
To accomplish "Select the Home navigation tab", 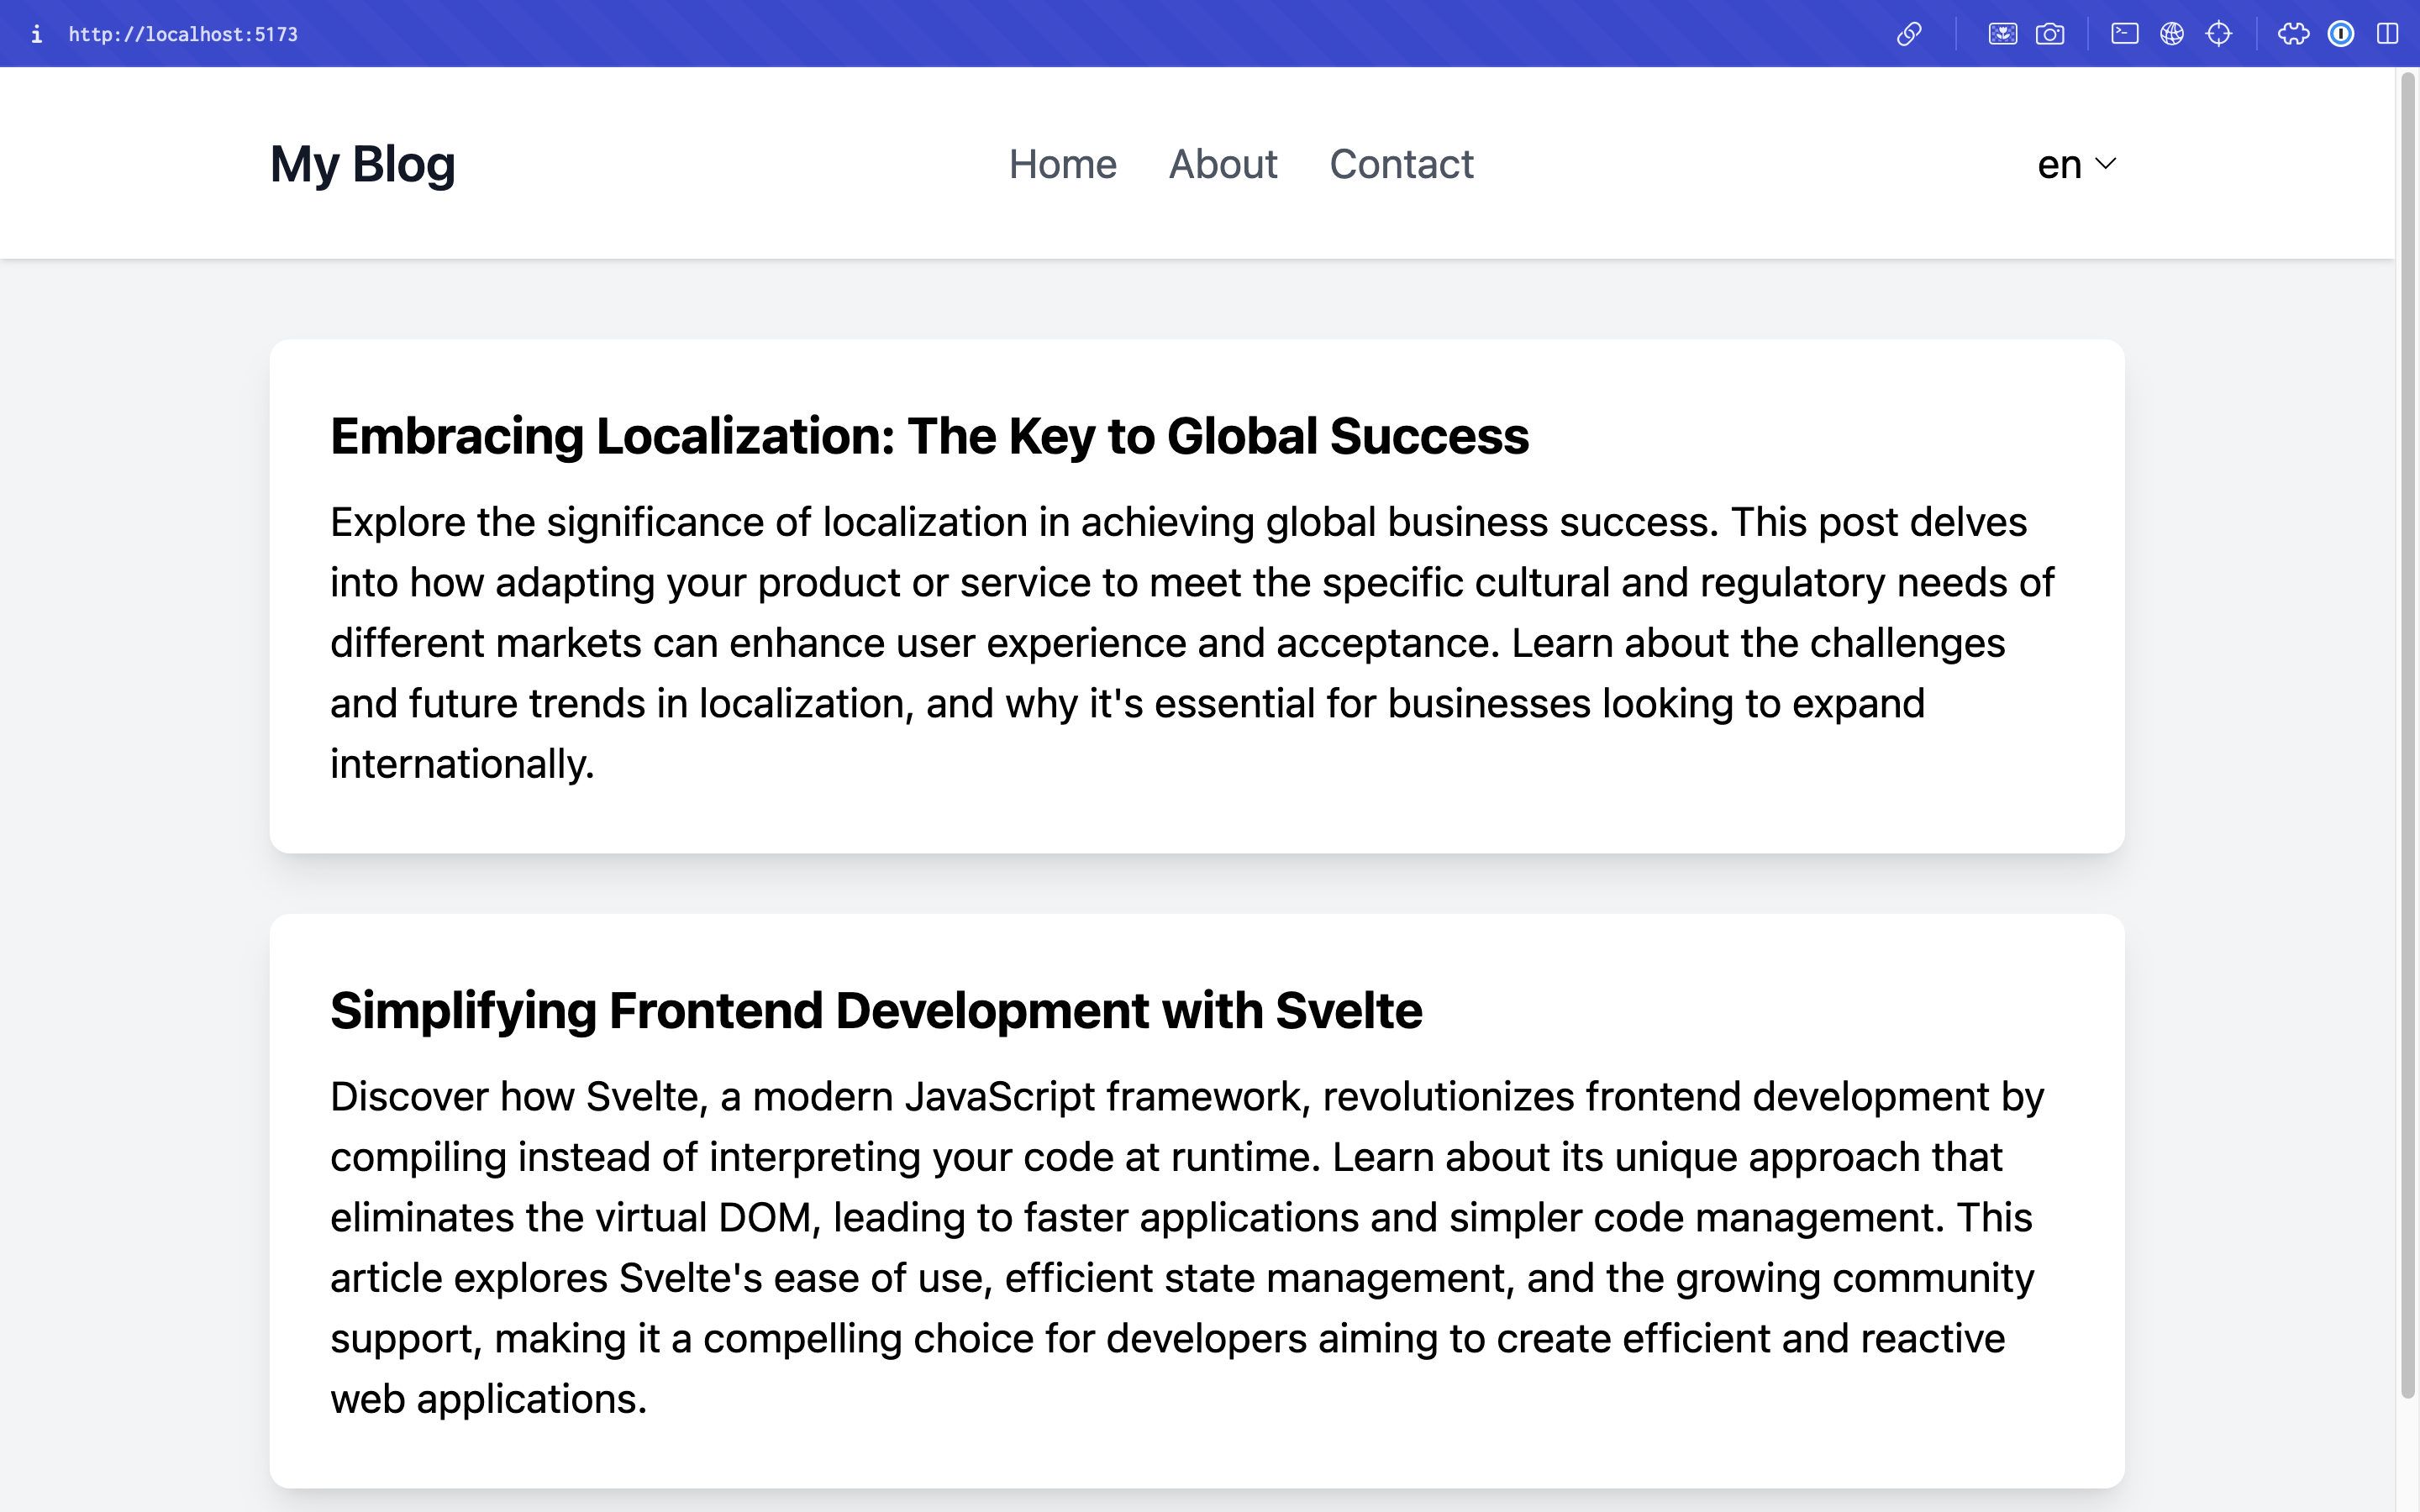I will point(1063,162).
